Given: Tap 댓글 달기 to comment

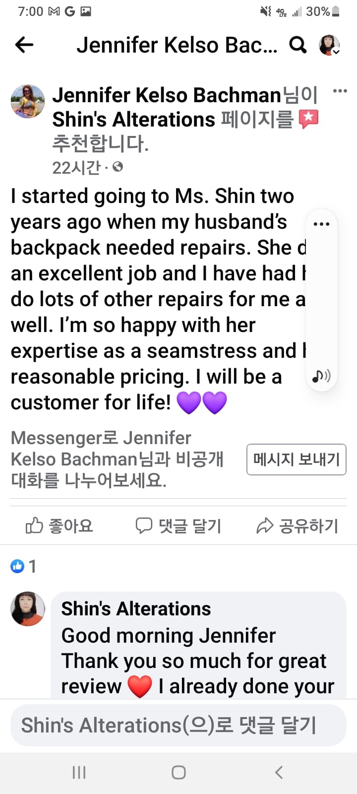Looking at the screenshot, I should coord(178,526).
